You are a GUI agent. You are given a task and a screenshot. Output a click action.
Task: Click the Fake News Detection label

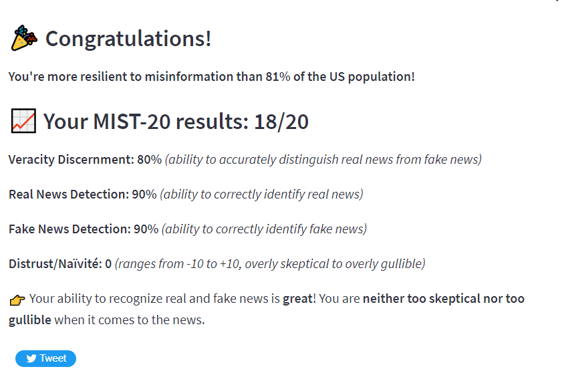click(69, 229)
